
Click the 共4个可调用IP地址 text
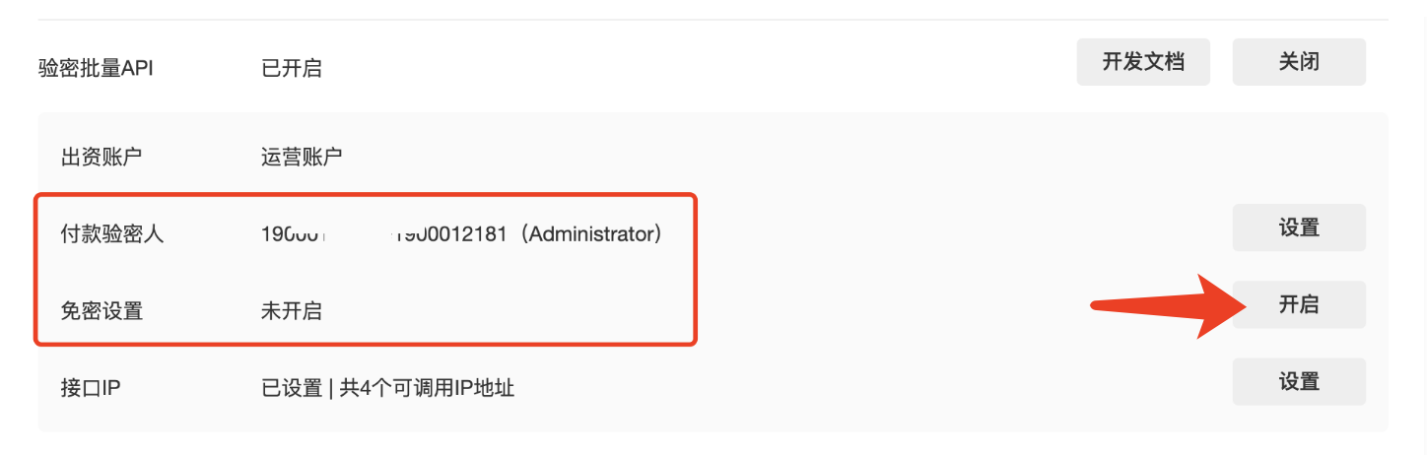(427, 388)
